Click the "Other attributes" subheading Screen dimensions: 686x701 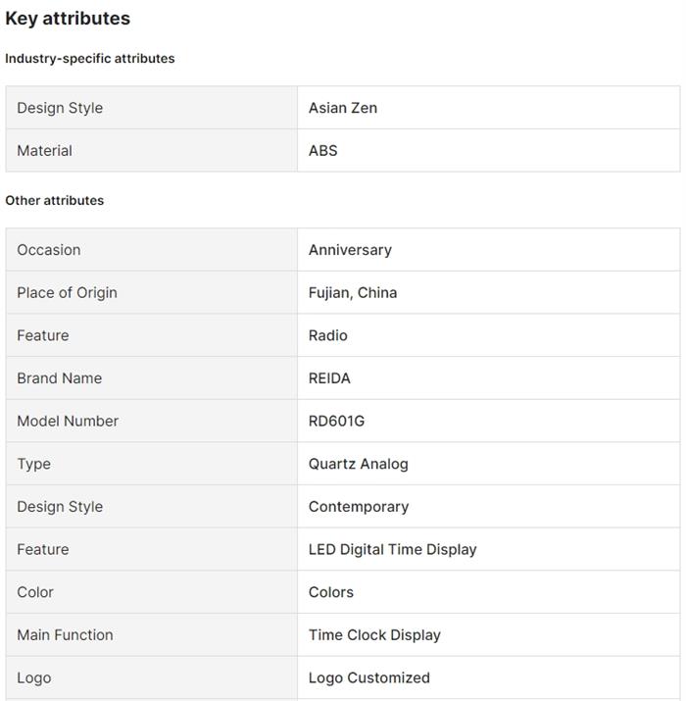[x=55, y=200]
